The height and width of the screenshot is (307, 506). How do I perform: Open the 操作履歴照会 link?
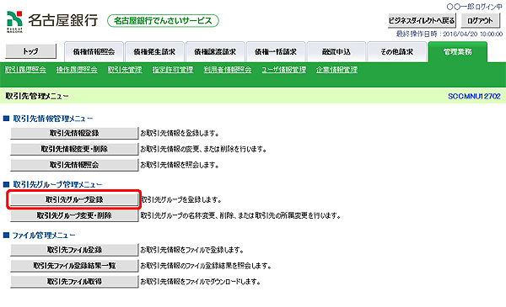pyautogui.click(x=77, y=70)
